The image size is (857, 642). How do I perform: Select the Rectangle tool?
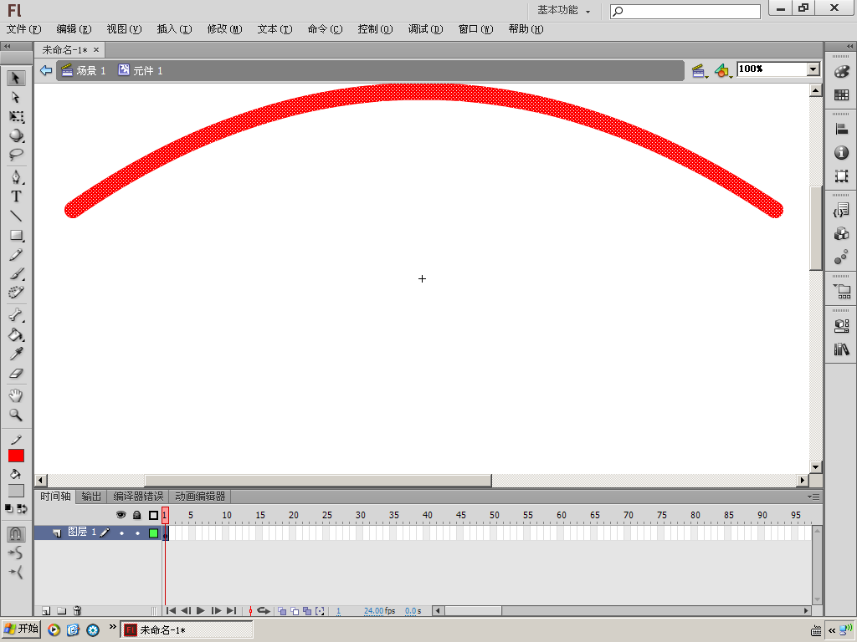[x=16, y=235]
